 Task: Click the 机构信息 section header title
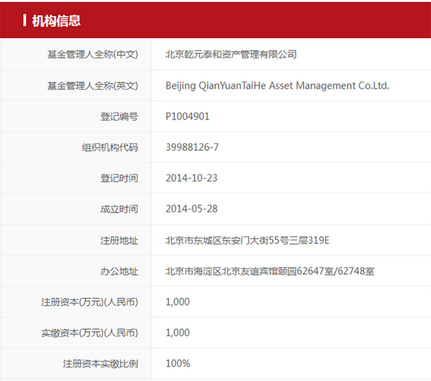(x=56, y=21)
